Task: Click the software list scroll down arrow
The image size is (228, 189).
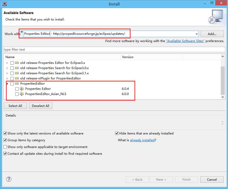Action: tap(223, 97)
